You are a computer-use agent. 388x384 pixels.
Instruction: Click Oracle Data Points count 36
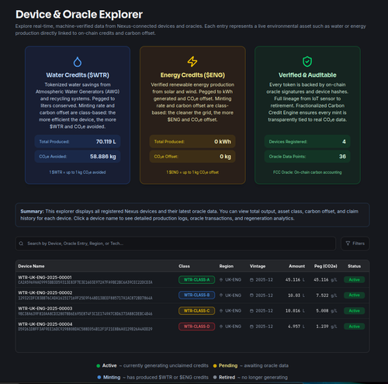pos(342,157)
